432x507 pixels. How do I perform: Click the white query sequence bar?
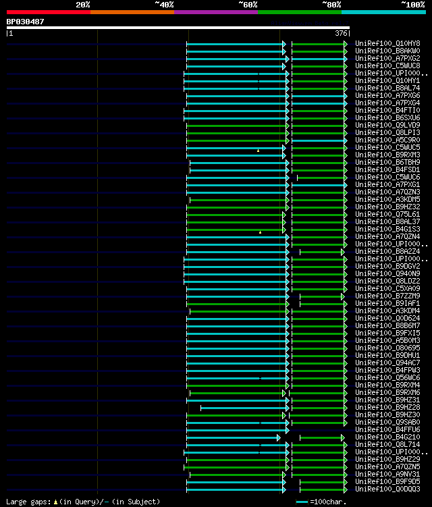pyautogui.click(x=178, y=28)
